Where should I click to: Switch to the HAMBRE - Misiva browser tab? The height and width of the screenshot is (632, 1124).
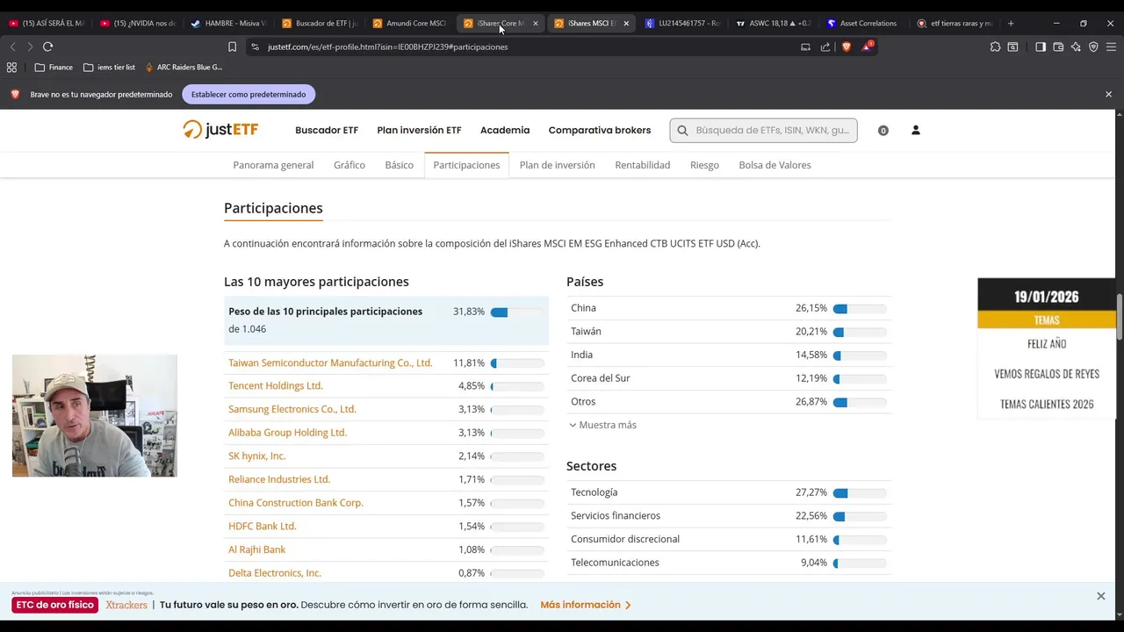point(227,24)
